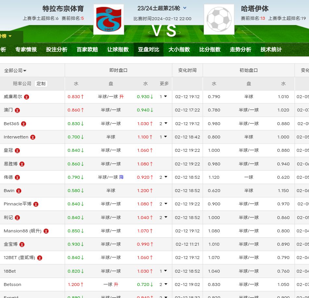
Task: Click the 定制 customize button
Action: tap(41, 84)
